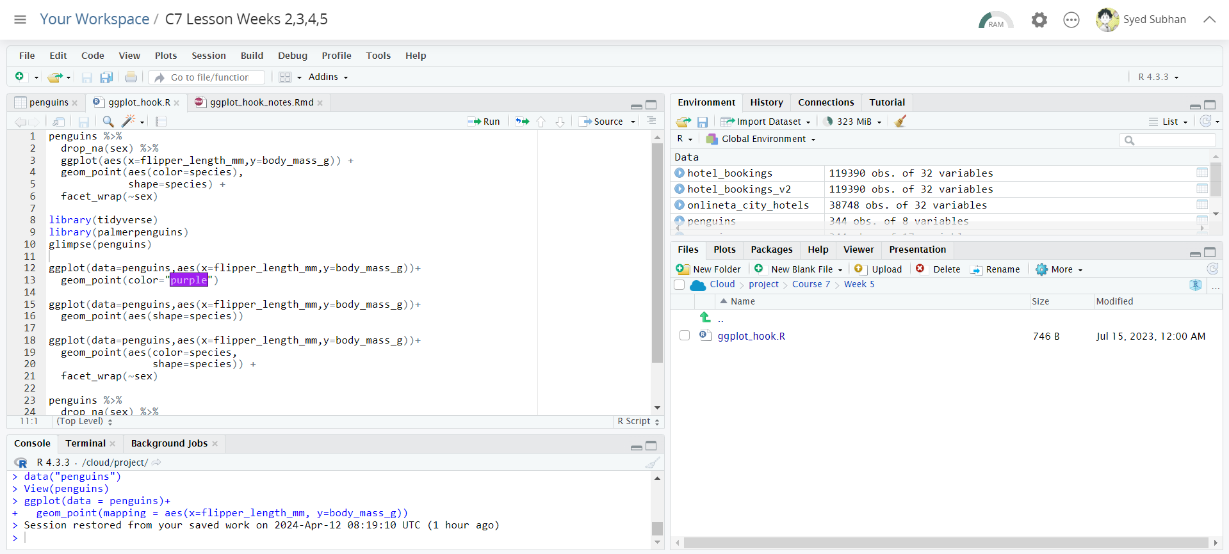
Task: Clear the console with the broom icon
Action: (x=652, y=463)
